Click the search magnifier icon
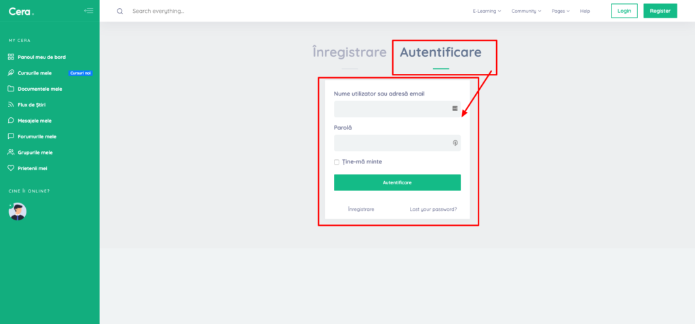 (119, 11)
